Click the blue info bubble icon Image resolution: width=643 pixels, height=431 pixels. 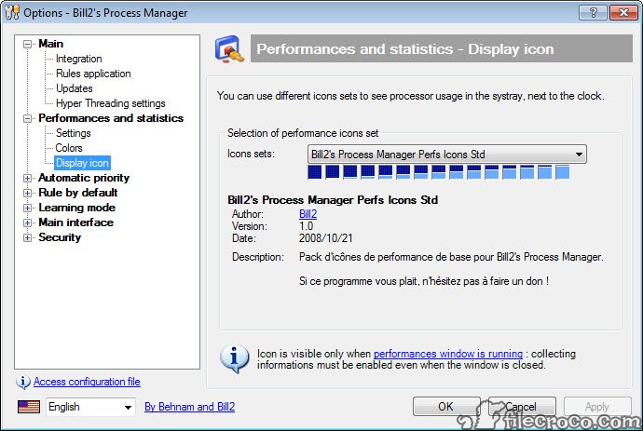[234, 358]
